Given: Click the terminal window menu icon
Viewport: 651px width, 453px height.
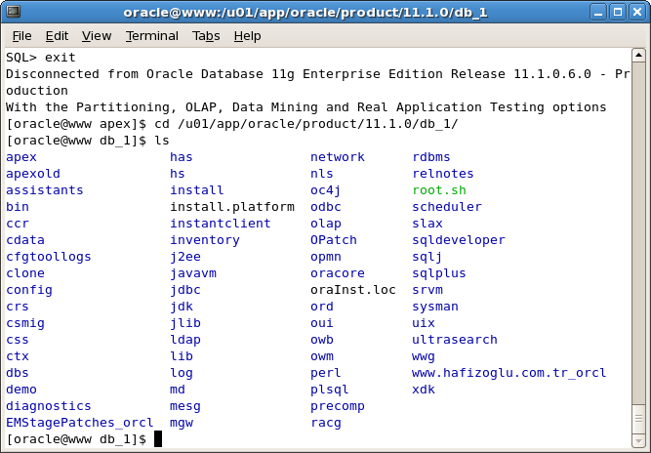Looking at the screenshot, I should 13,12.
